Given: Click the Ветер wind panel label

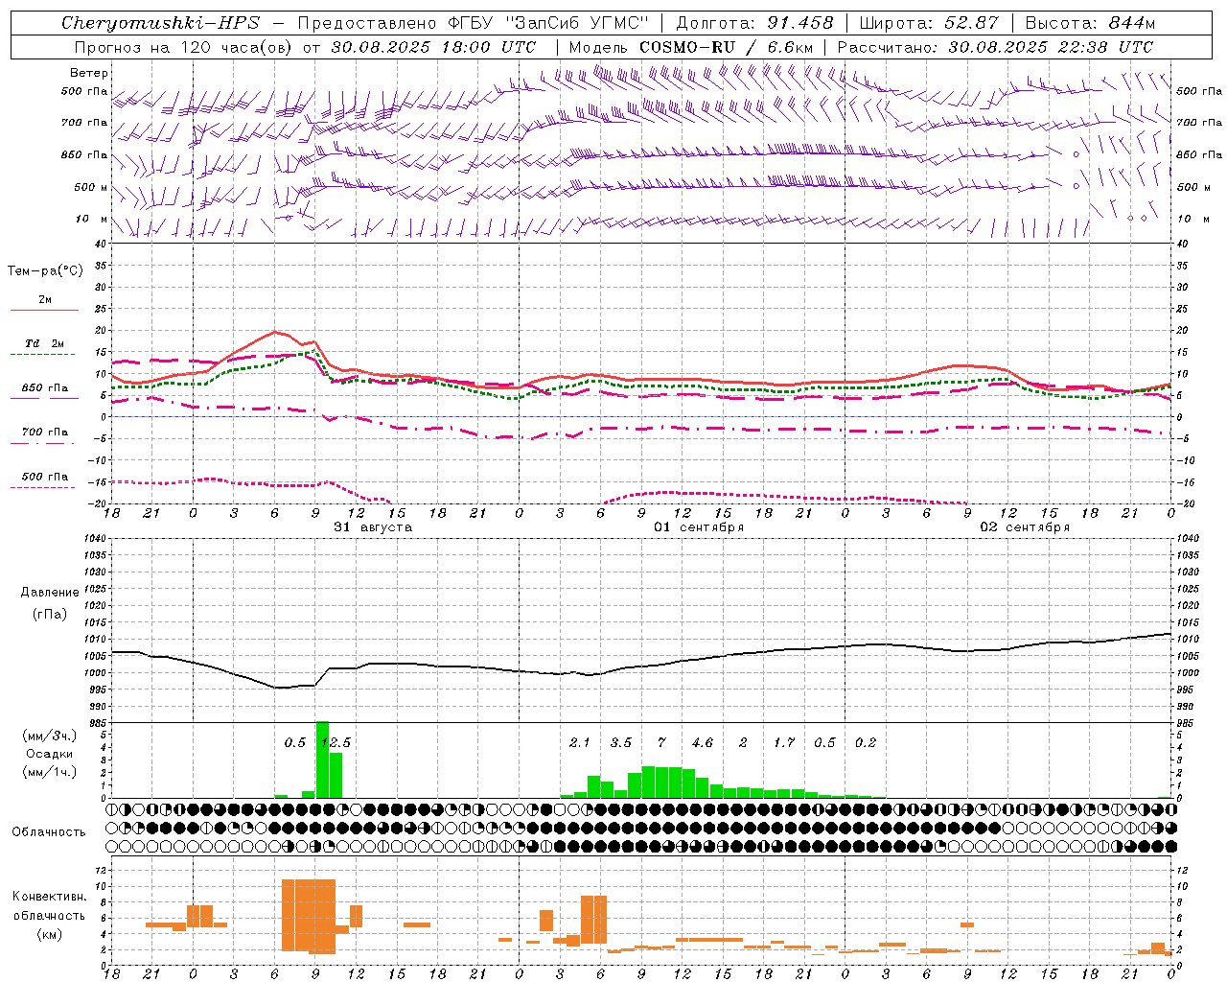Looking at the screenshot, I should click(88, 73).
